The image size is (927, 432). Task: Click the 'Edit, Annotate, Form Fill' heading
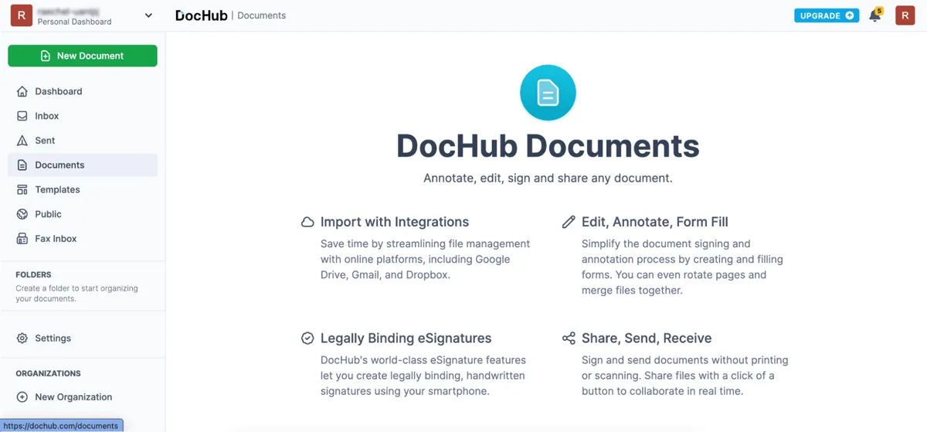655,222
